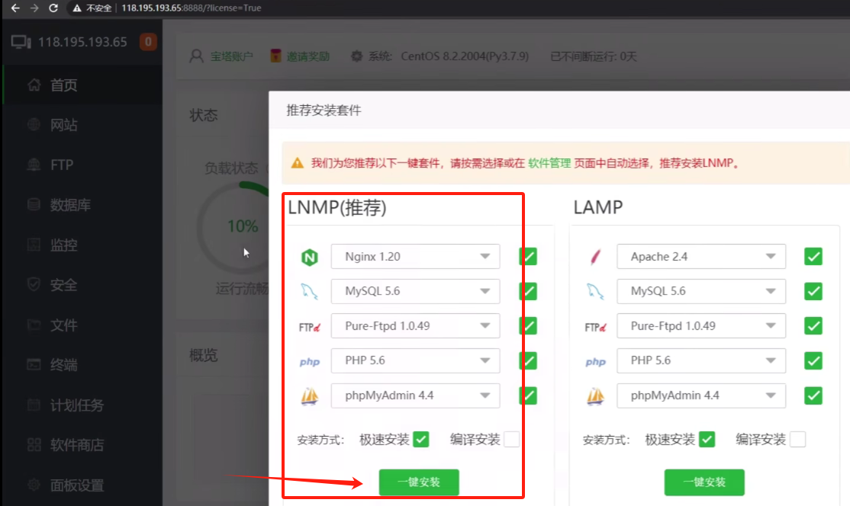The height and width of the screenshot is (506, 850).
Task: Open the LNMP MySQL 5.6 version dropdown
Action: point(415,291)
